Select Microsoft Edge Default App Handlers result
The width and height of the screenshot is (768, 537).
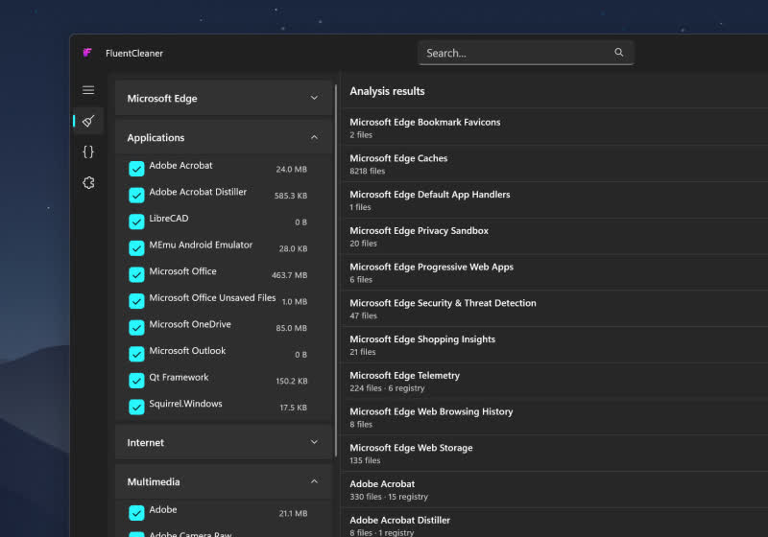tap(555, 200)
